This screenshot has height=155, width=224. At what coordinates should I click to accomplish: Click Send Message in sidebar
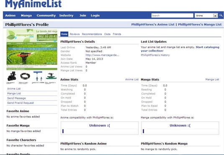point(16,98)
